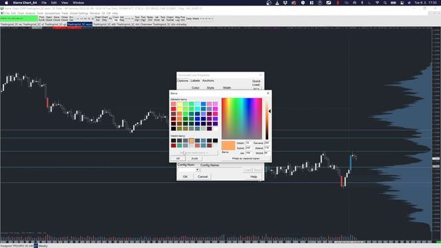This screenshot has height=248, width=441.
Task: Click the orange color preview box
Action: [228, 145]
